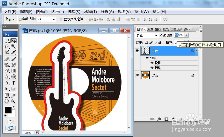Select the Lasso tool

[x=7, y=46]
